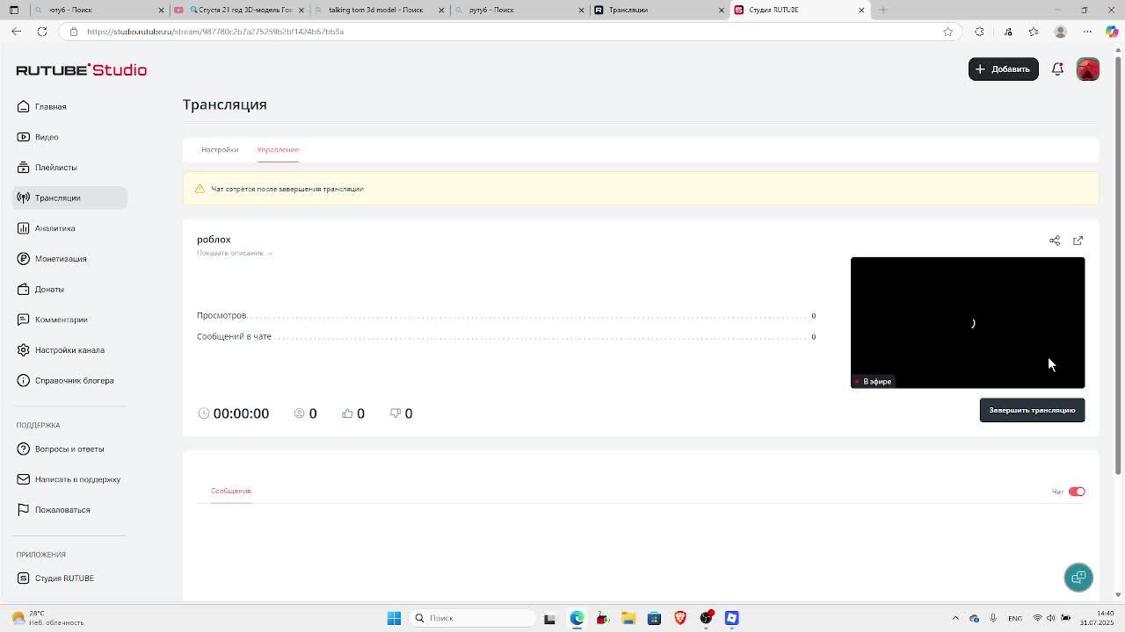Click the Написать в поддержку envelope icon

tap(24, 479)
